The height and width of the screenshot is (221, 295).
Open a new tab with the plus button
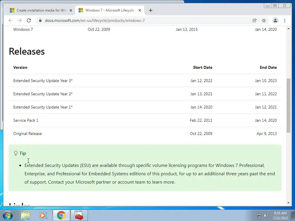[x=150, y=10]
